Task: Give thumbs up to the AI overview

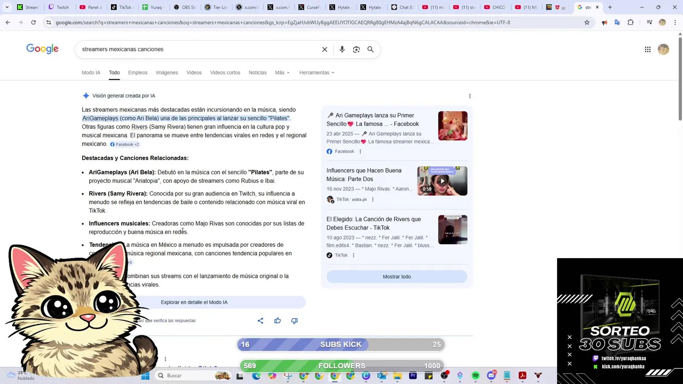Action: pyautogui.click(x=277, y=321)
